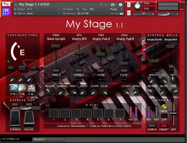Take a snapshot using the camera icon

[x=113, y=5]
